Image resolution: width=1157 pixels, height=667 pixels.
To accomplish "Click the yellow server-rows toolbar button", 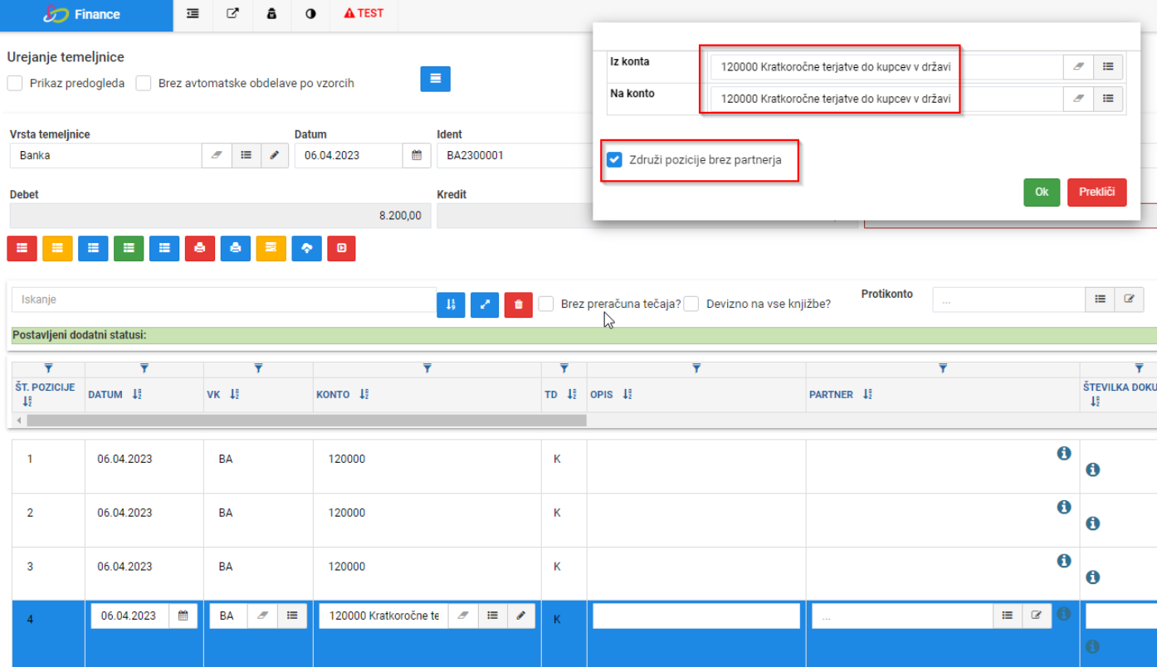I will pos(271,248).
